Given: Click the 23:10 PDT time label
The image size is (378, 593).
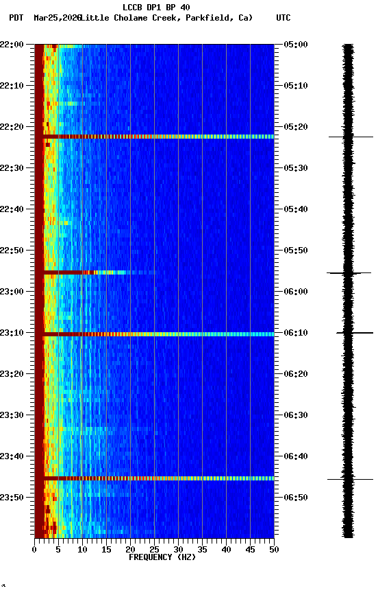Looking at the screenshot, I should [12, 333].
